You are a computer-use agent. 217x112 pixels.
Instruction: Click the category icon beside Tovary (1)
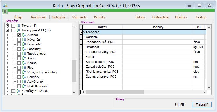[18, 26]
